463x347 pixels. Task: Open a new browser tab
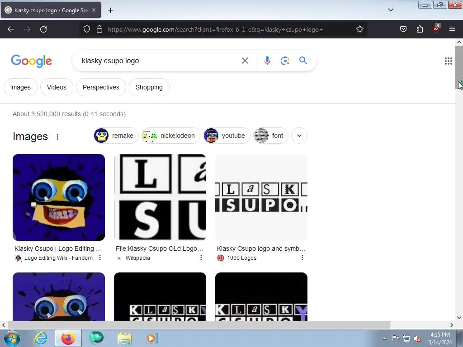click(x=110, y=10)
